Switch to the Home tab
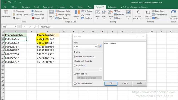The width and height of the screenshot is (178, 100). click(x=15, y=7)
